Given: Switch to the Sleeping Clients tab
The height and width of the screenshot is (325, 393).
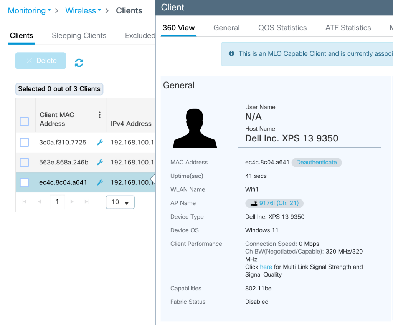Looking at the screenshot, I should [x=79, y=36].
